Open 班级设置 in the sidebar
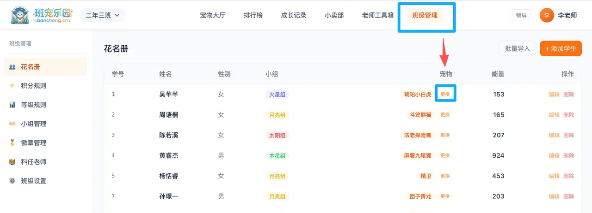Screen dimensions: 592x213 click(x=45, y=181)
